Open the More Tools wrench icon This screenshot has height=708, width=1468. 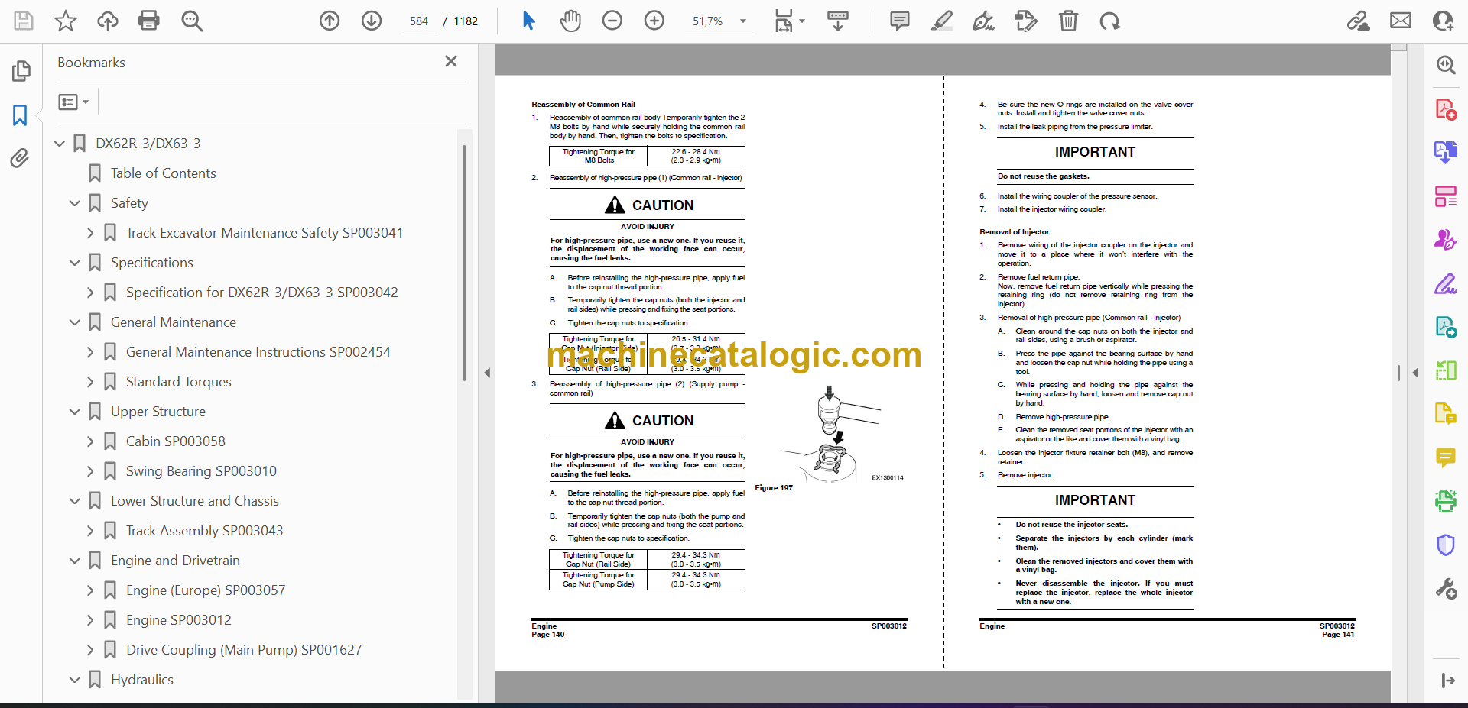click(1445, 588)
